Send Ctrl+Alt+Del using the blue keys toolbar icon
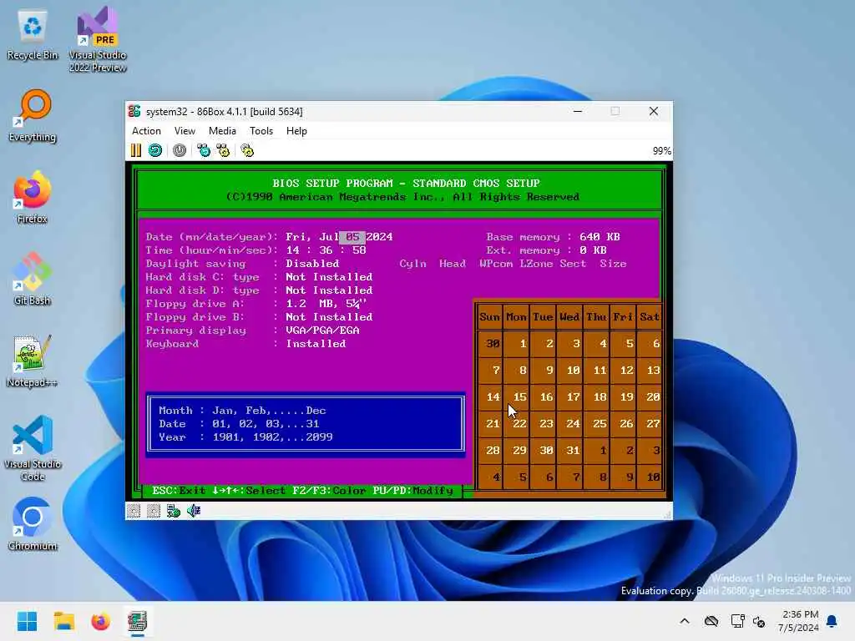The width and height of the screenshot is (855, 641). pos(204,150)
